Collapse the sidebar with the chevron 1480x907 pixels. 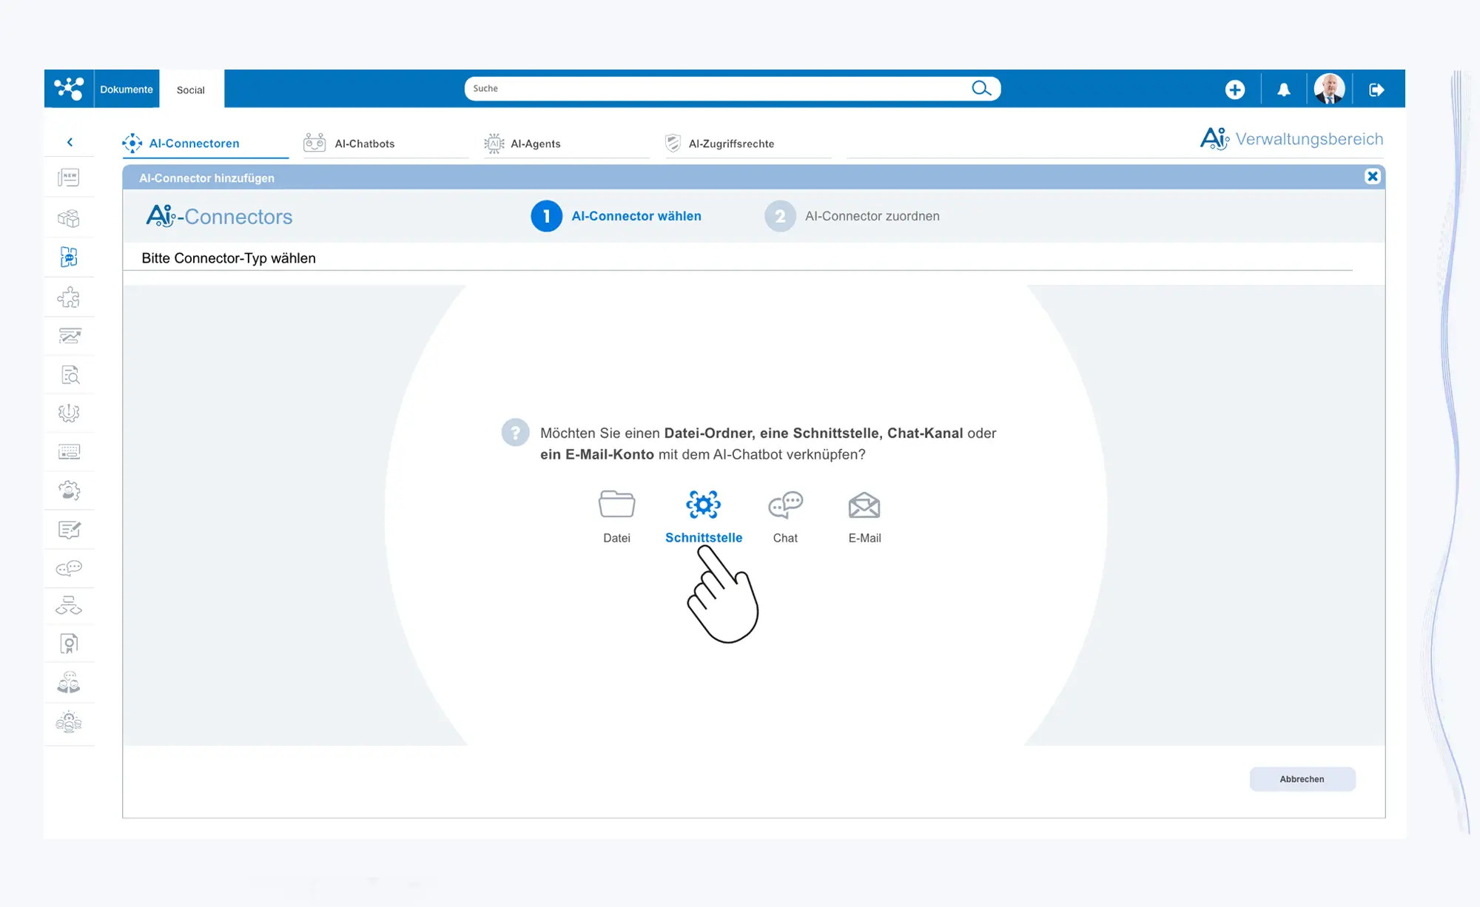[x=70, y=142]
